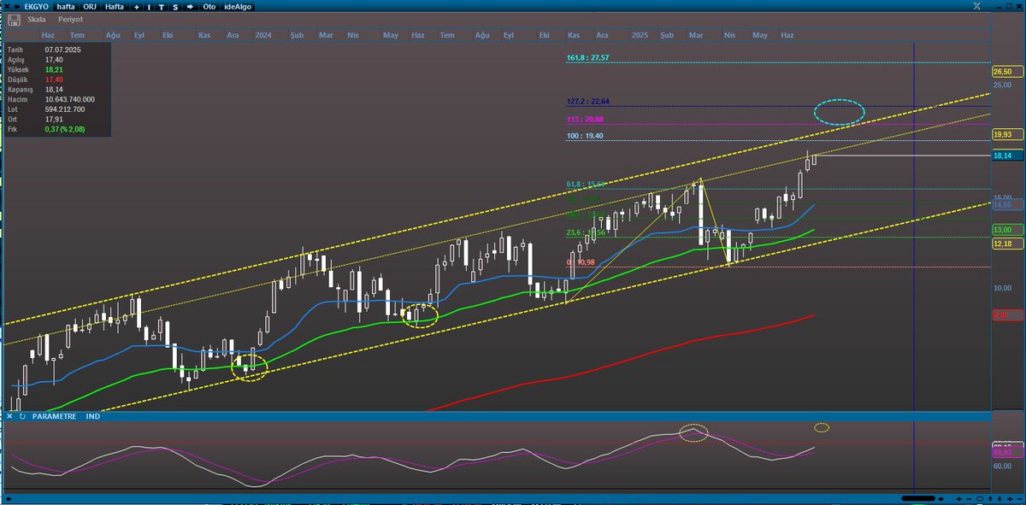1026x505 pixels.
Task: Click the 161,8 : 27,57 Fibonacci label
Action: click(590, 58)
